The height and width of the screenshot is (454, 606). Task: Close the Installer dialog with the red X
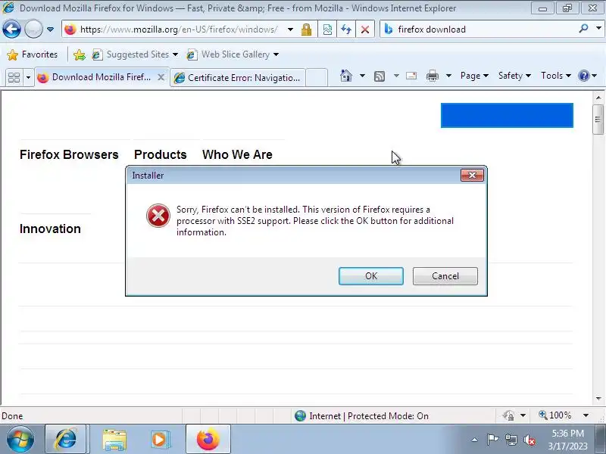click(472, 176)
